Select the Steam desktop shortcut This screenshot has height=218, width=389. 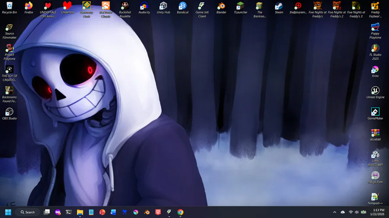pos(279,8)
